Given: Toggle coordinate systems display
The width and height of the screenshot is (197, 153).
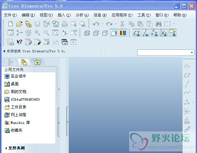Looking at the screenshot, I should 164,33.
